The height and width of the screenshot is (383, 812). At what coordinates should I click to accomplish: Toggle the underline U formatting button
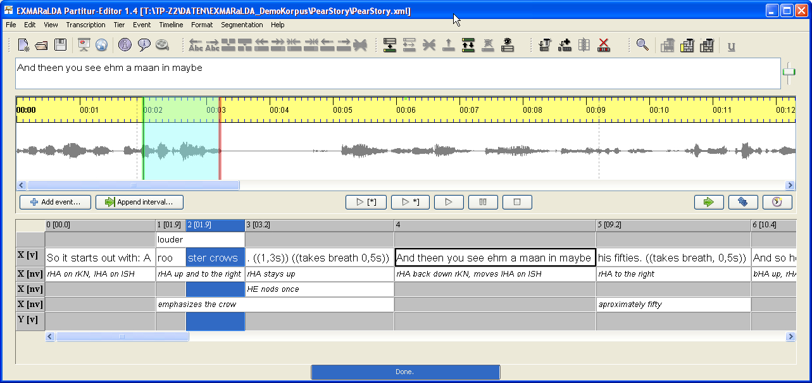coord(732,46)
